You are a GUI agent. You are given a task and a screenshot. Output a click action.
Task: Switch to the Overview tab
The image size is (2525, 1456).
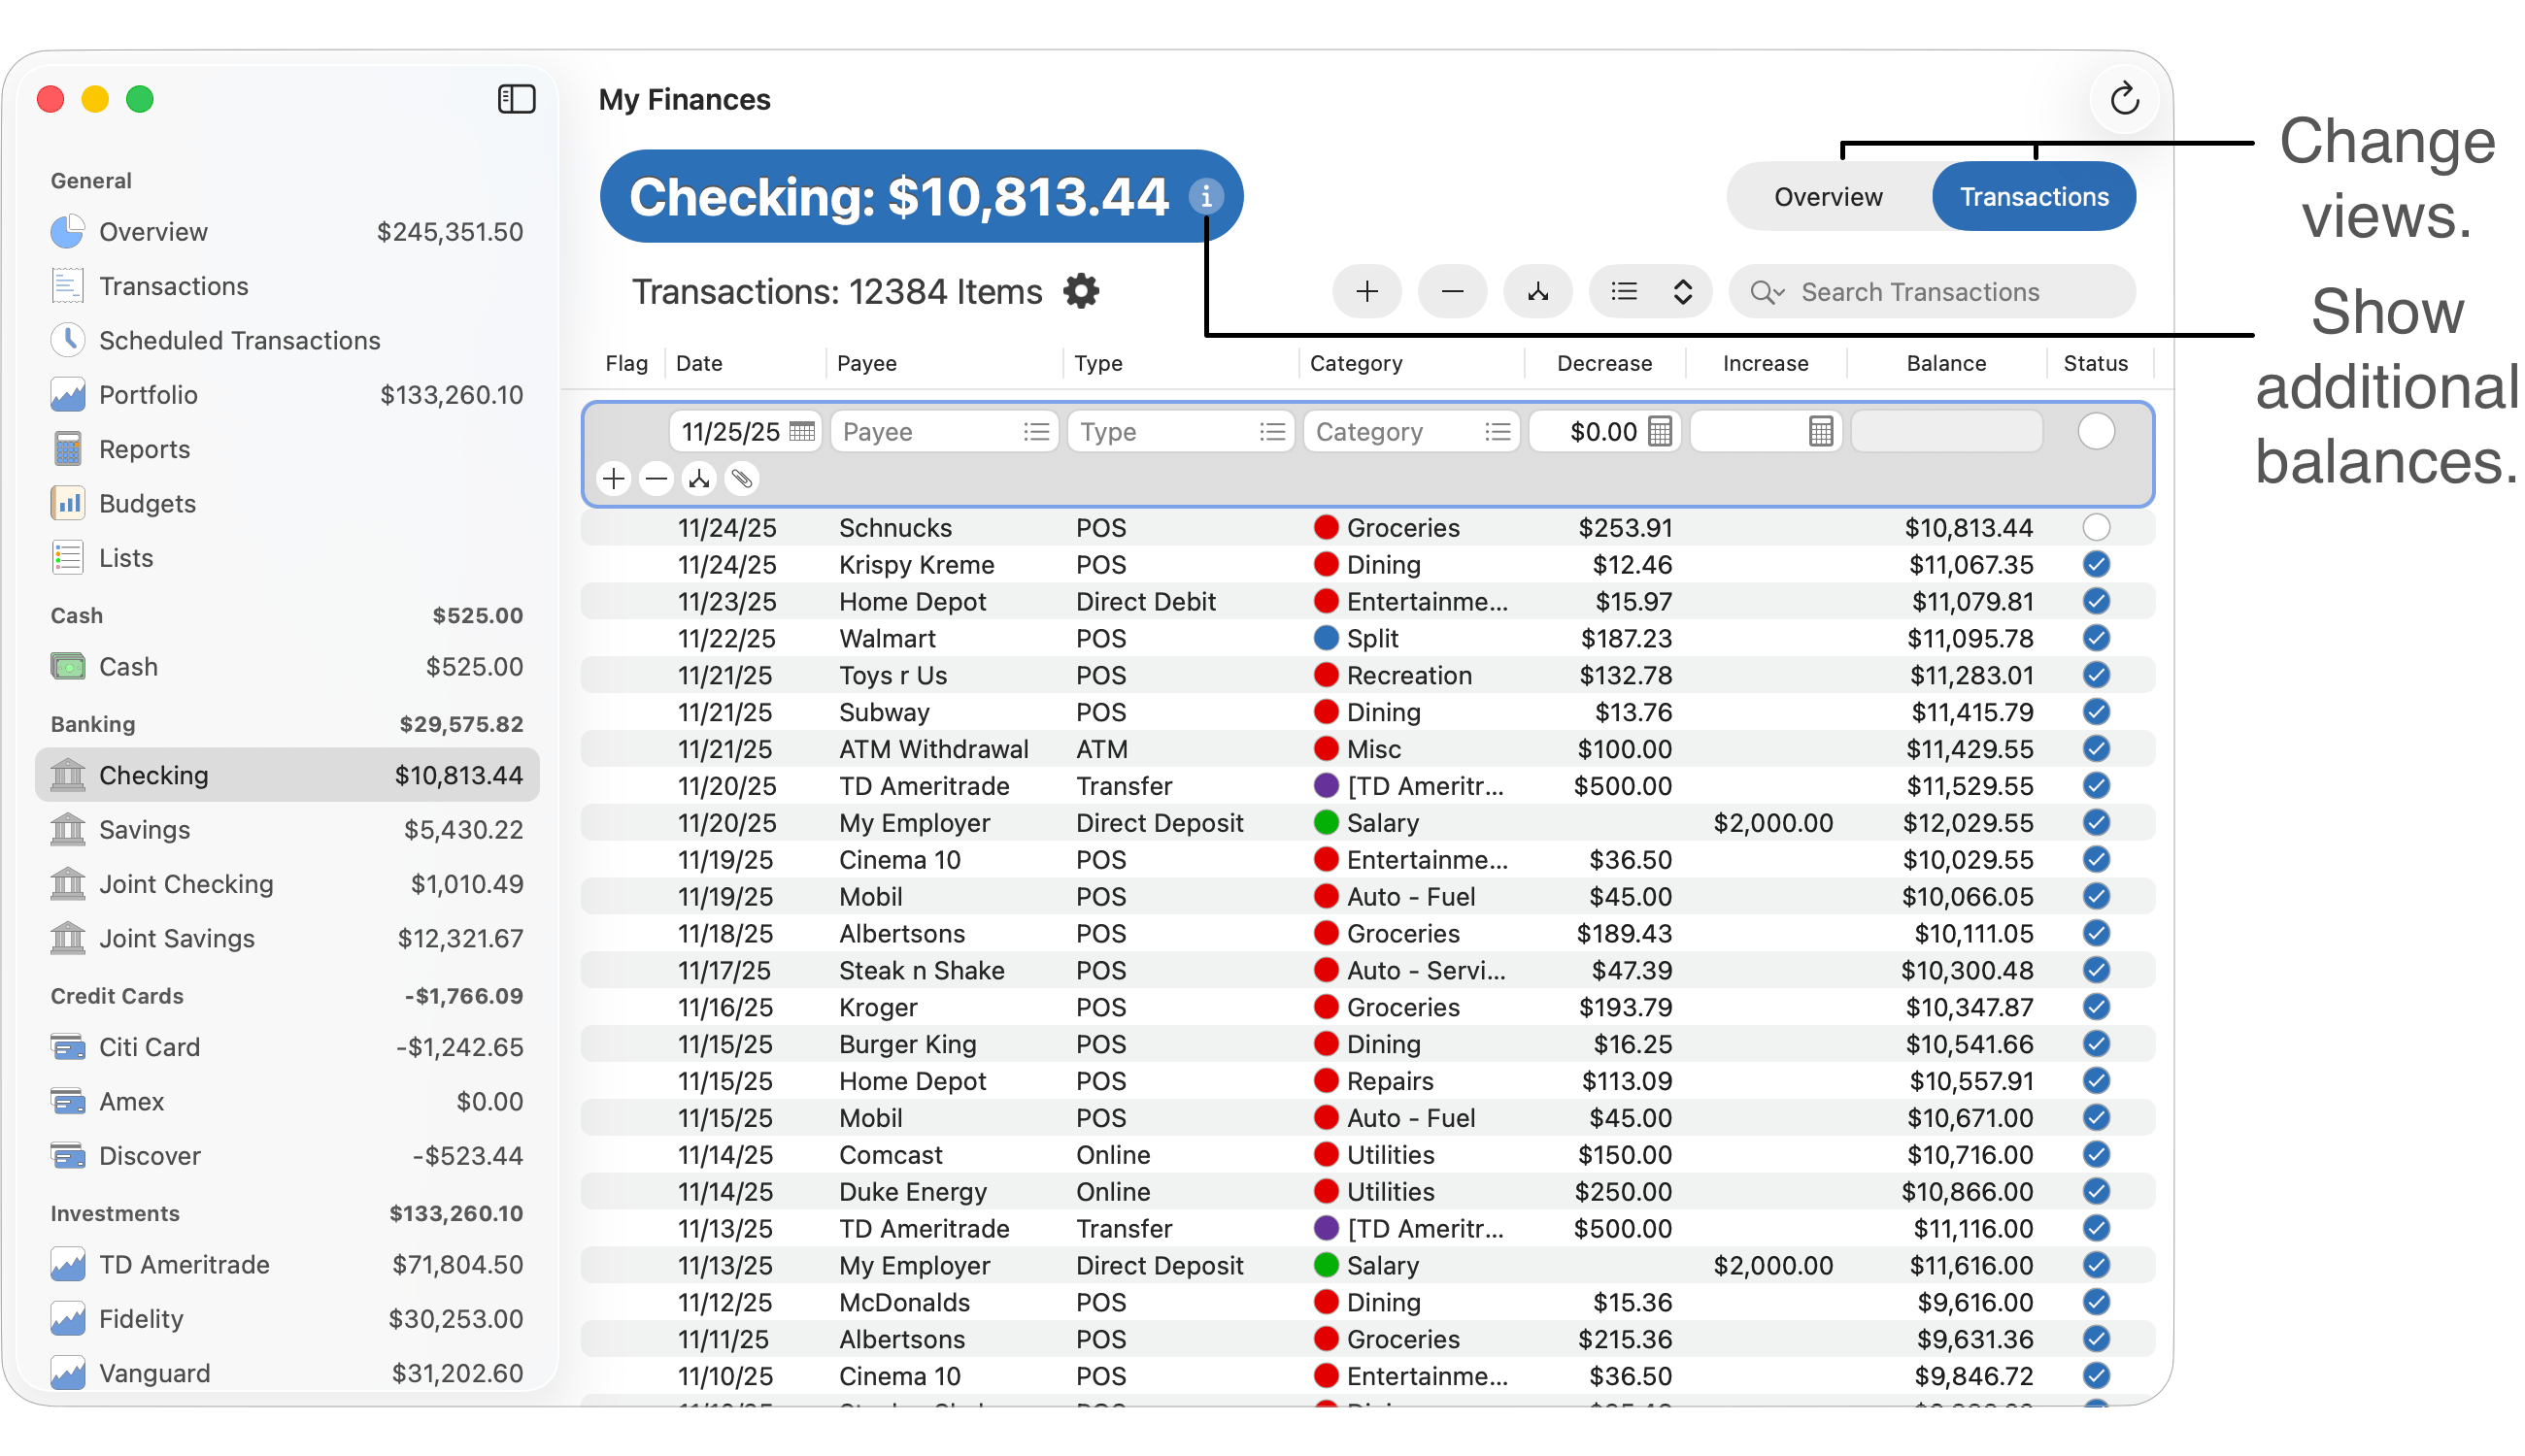coord(1828,197)
